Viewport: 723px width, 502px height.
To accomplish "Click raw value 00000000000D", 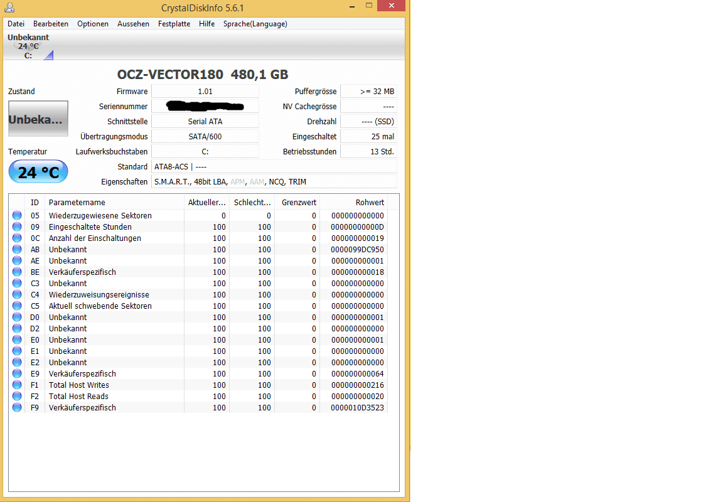I will (x=357, y=227).
